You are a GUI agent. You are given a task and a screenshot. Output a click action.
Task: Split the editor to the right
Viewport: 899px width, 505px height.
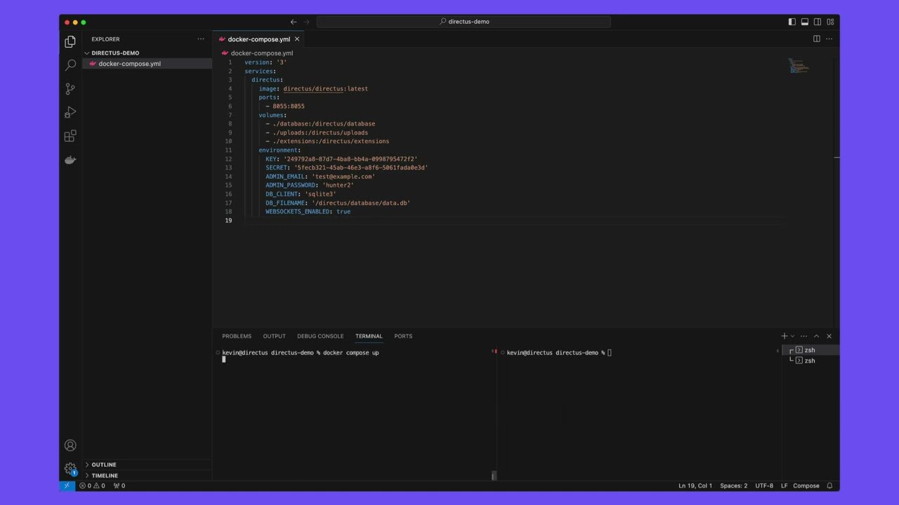(x=817, y=39)
